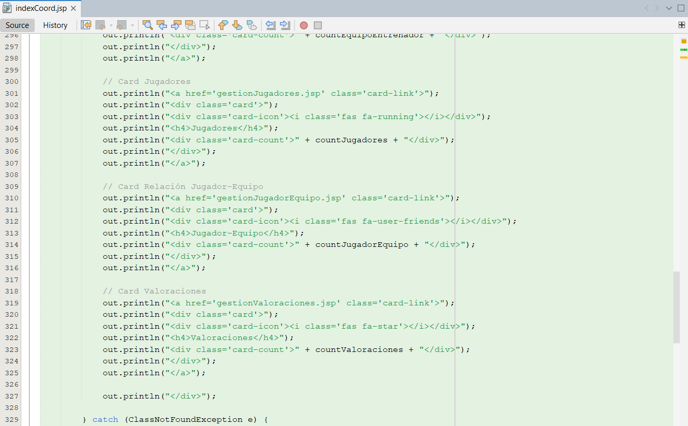Open the Back navigation history dropdown arrow
Image resolution: width=688 pixels, height=426 pixels.
111,25
